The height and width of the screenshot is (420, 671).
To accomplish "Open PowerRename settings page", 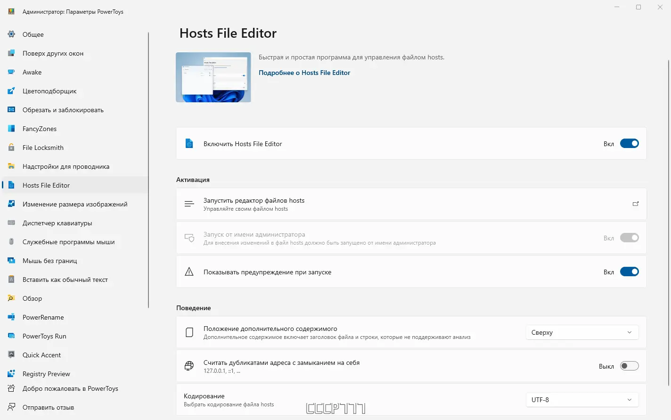I will click(x=75, y=317).
